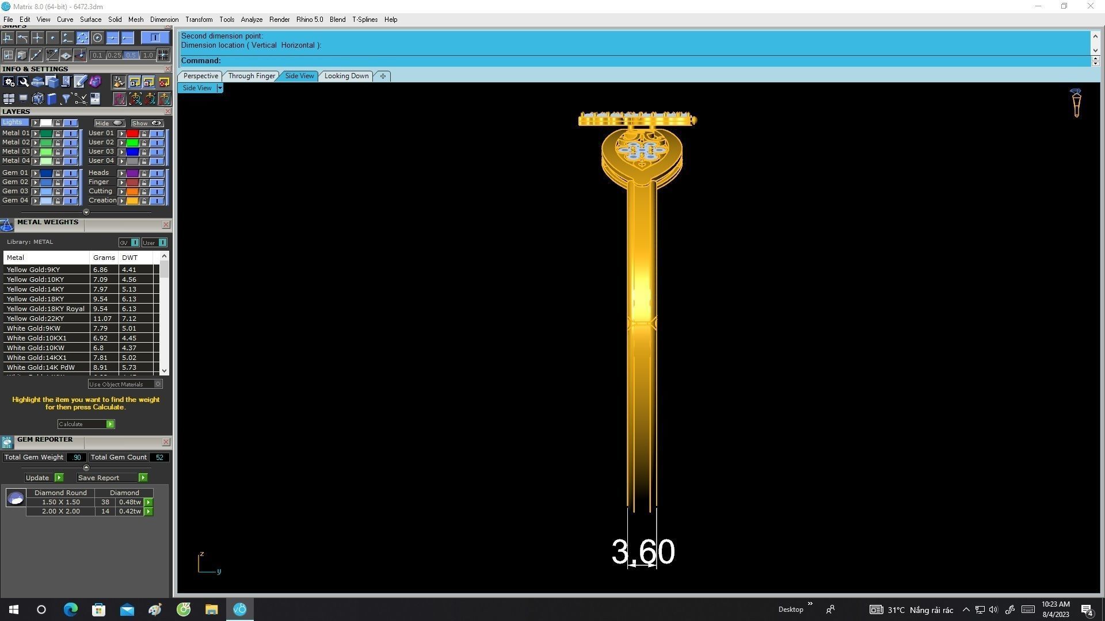Screen dimensions: 1105x621
Task: Expand the Metal 03 layer arrow
Action: (x=36, y=152)
